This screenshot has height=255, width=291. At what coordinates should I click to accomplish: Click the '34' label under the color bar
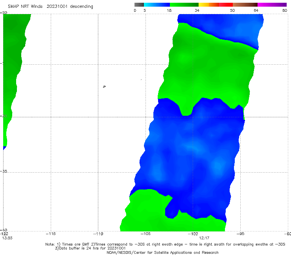(x=197, y=11)
